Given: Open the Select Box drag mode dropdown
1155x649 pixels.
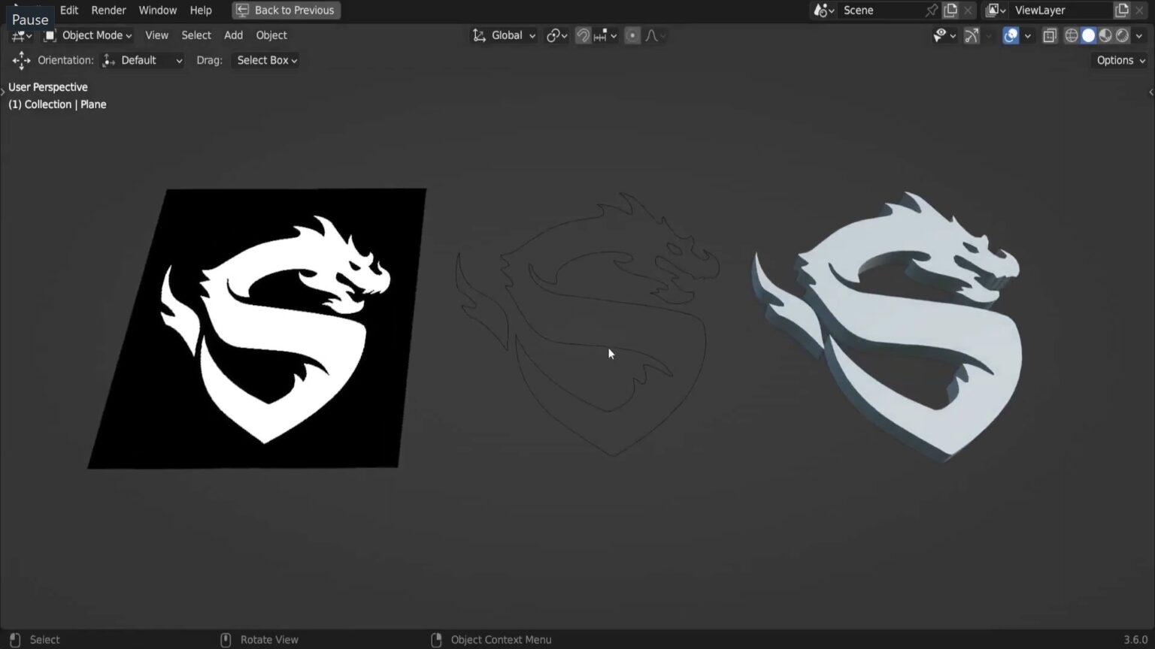Looking at the screenshot, I should pos(265,60).
